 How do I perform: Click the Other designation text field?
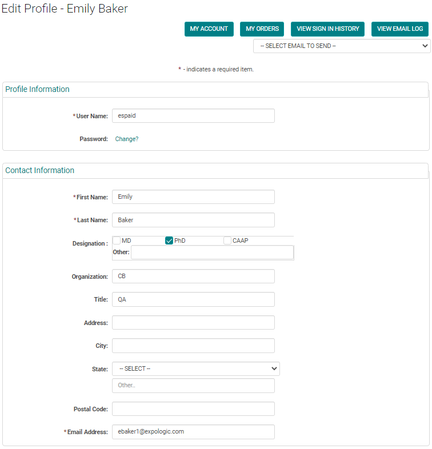(212, 252)
